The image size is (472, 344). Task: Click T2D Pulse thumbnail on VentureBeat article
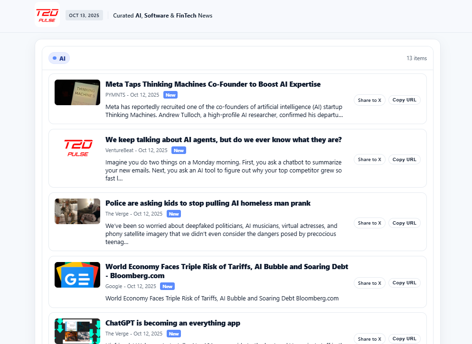pos(77,148)
